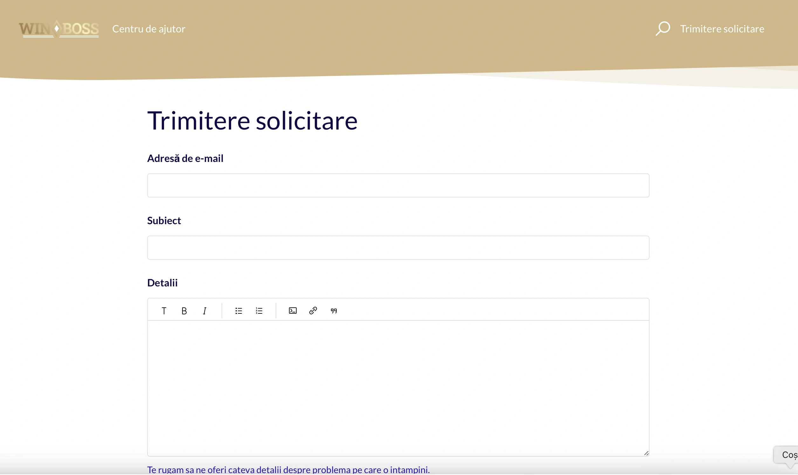Click the WinBoss logo
798x475 pixels.
58,29
